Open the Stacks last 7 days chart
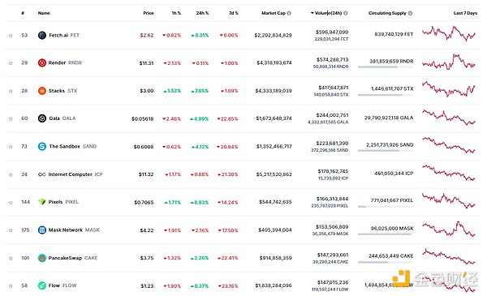487x296 pixels. tap(449, 88)
